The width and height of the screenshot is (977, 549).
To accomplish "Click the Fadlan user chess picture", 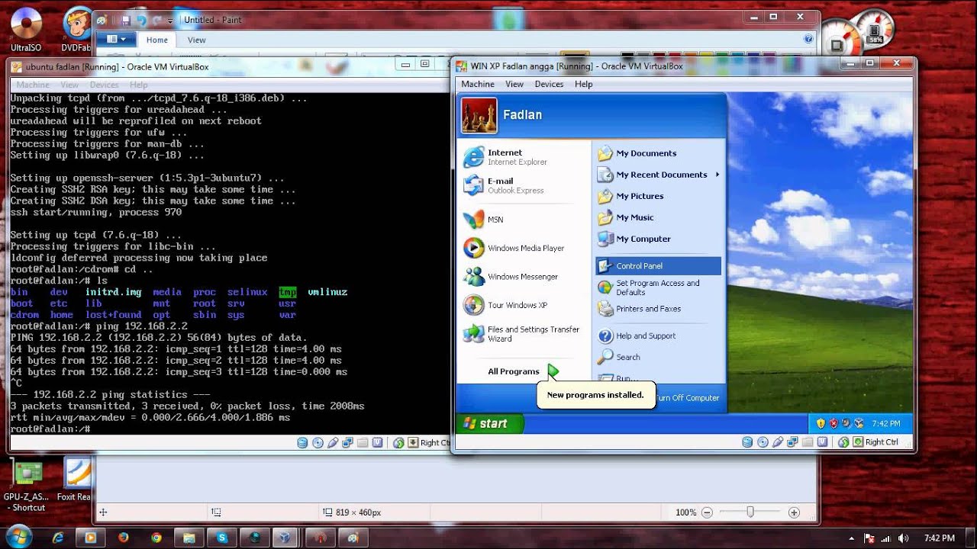I will click(479, 116).
